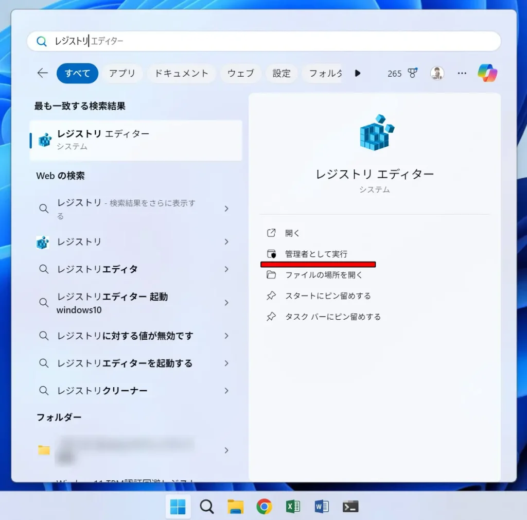The height and width of the screenshot is (520, 527).
Task: Expand chevron for レジストリに対する値が無効です
Action: 226,336
